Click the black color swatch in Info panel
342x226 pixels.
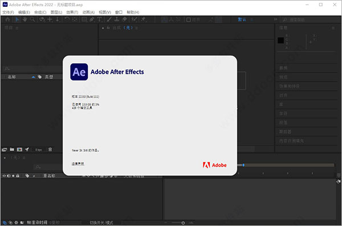280,40
